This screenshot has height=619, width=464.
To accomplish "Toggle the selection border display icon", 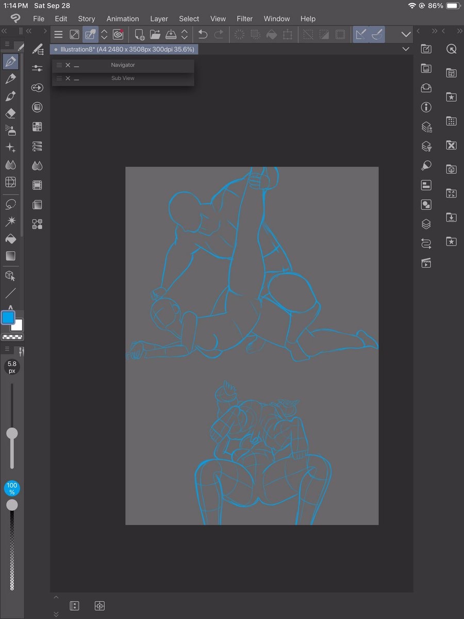I will [x=340, y=35].
